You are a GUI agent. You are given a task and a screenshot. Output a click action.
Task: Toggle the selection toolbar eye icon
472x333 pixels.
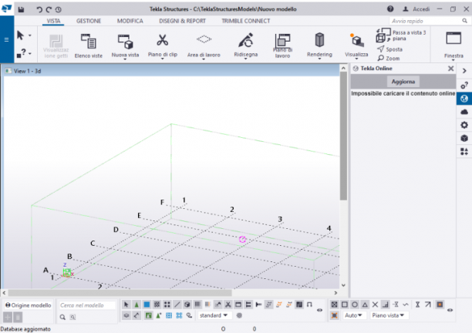click(x=319, y=310)
